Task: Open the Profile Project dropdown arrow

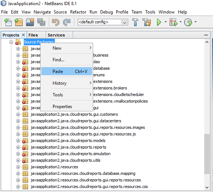Action: [x=195, y=22]
